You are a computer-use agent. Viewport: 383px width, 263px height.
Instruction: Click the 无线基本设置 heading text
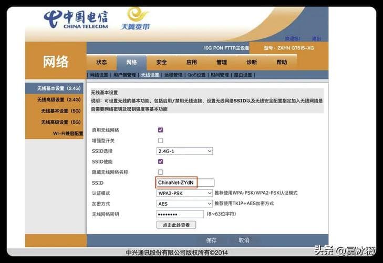click(105, 93)
